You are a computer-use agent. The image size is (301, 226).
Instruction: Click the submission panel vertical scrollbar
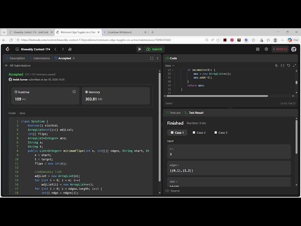[x=159, y=127]
